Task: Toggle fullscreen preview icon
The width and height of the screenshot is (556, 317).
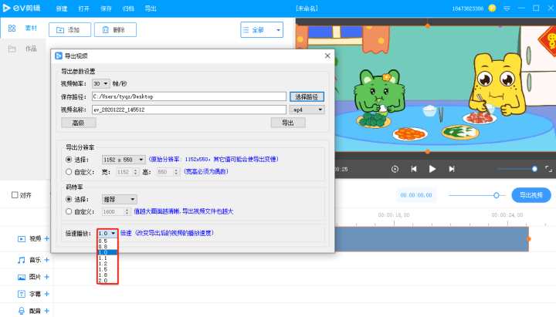Action: point(548,169)
